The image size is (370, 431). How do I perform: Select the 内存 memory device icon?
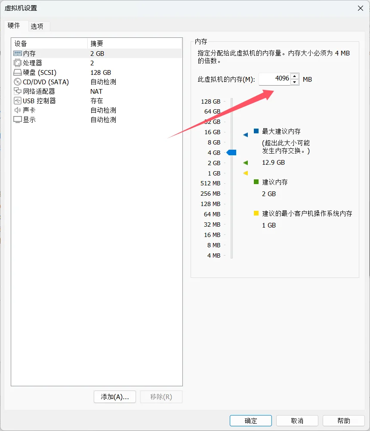pyautogui.click(x=18, y=53)
